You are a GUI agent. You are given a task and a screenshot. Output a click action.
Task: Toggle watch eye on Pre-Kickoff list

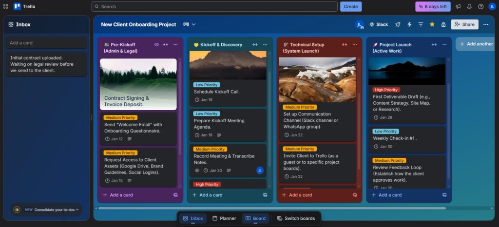(156, 44)
